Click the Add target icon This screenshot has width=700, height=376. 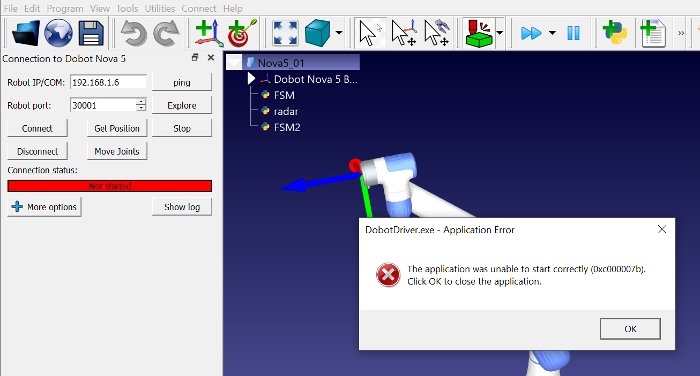[x=242, y=33]
